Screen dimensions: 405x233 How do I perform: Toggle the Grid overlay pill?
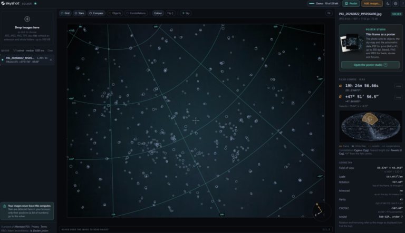(x=65, y=13)
